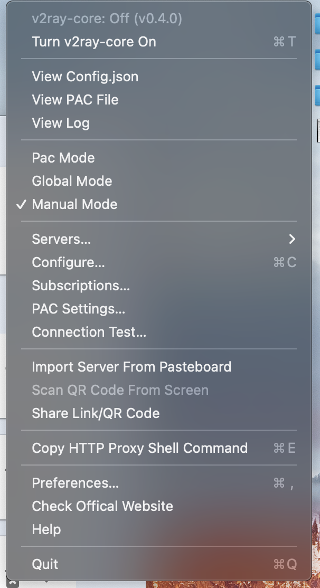Open PAC Settings...

pyautogui.click(x=78, y=309)
